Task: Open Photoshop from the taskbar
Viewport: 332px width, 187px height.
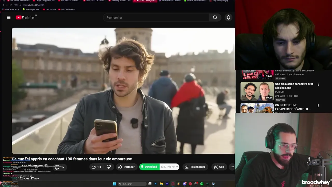Action: click(156, 184)
